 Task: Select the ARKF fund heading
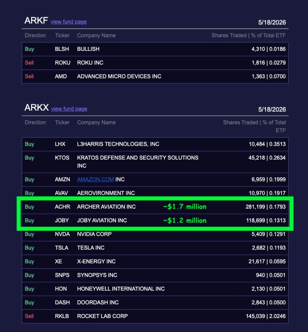[36, 20]
